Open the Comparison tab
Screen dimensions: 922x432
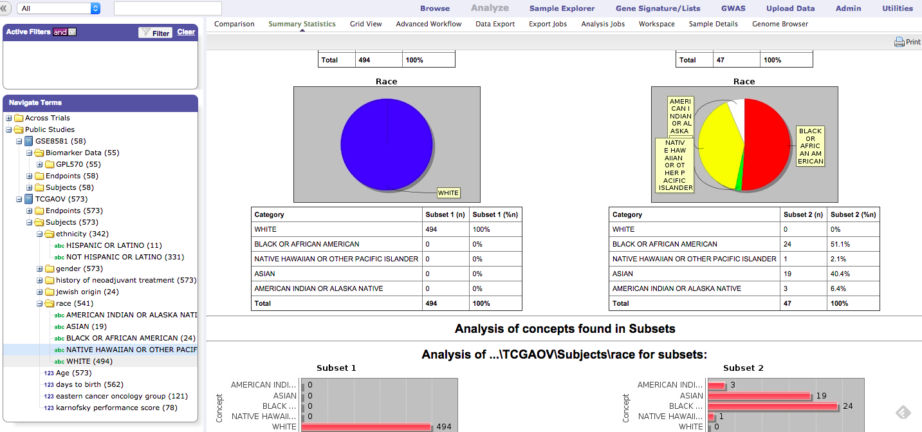[234, 24]
